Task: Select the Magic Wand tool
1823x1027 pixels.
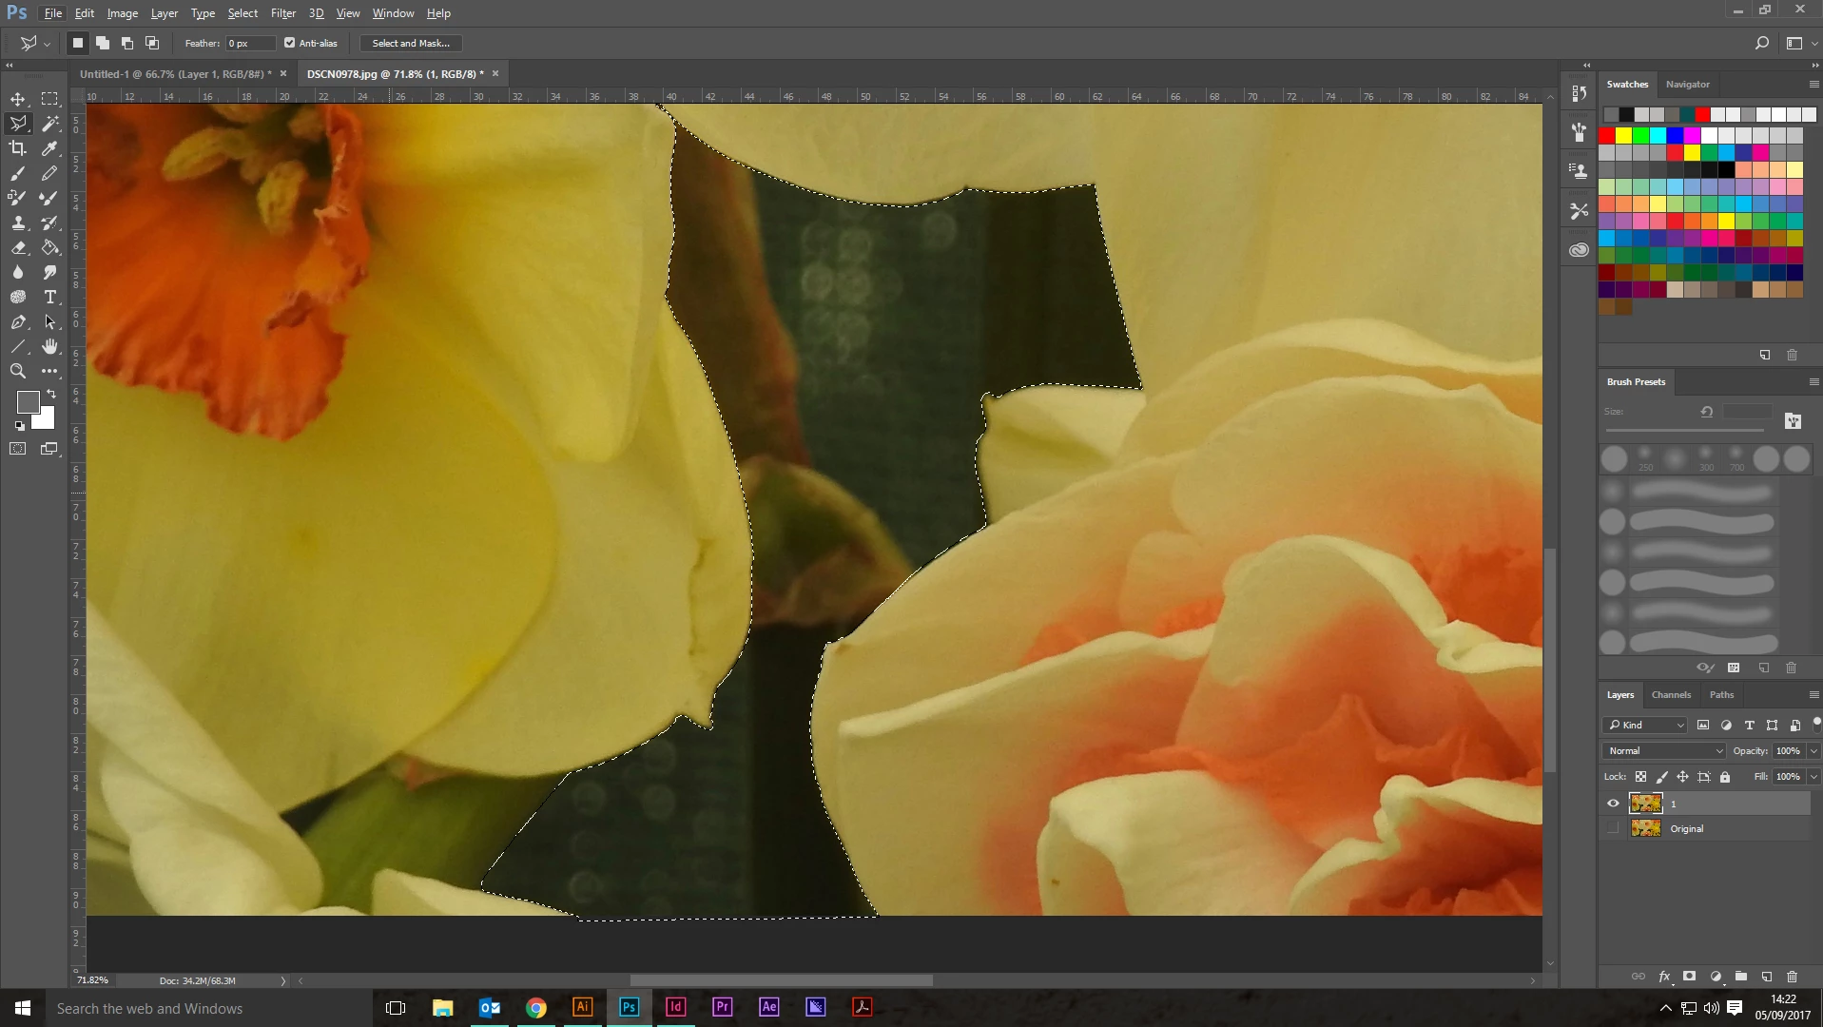Action: pyautogui.click(x=50, y=124)
